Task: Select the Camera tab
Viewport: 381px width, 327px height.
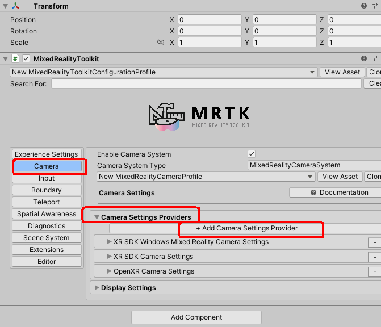Action: click(47, 166)
